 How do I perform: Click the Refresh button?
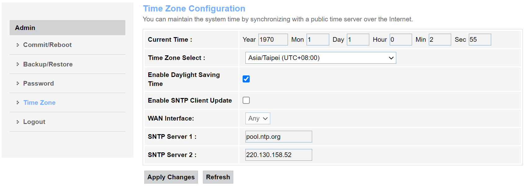pos(218,177)
